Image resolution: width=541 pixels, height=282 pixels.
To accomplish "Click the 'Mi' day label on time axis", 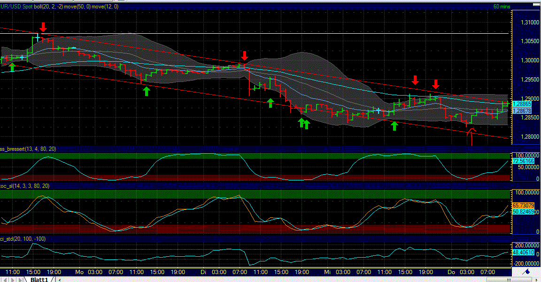I will click(x=327, y=272).
